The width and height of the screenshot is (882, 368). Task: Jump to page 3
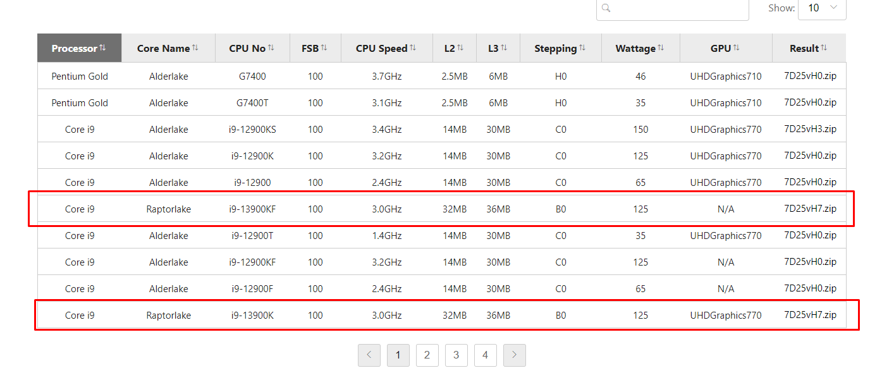[456, 355]
